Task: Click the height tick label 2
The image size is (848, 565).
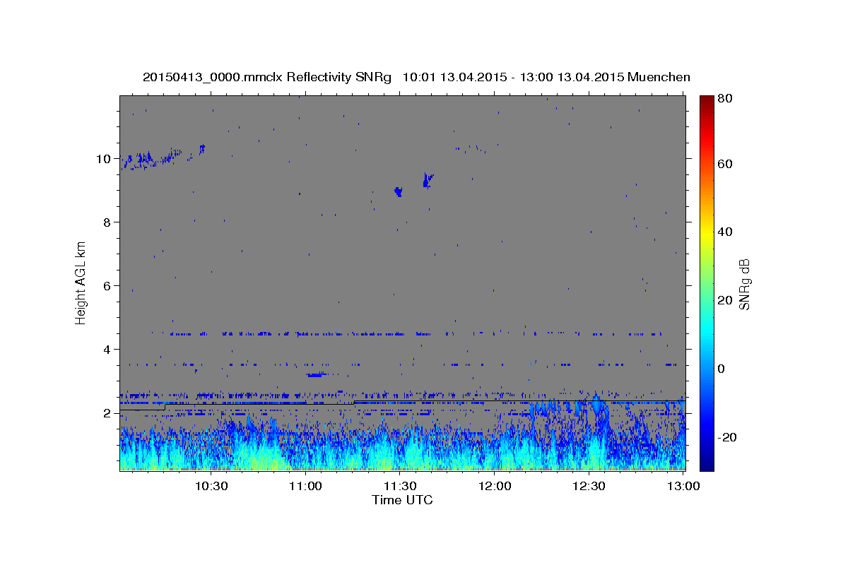Action: coord(107,413)
